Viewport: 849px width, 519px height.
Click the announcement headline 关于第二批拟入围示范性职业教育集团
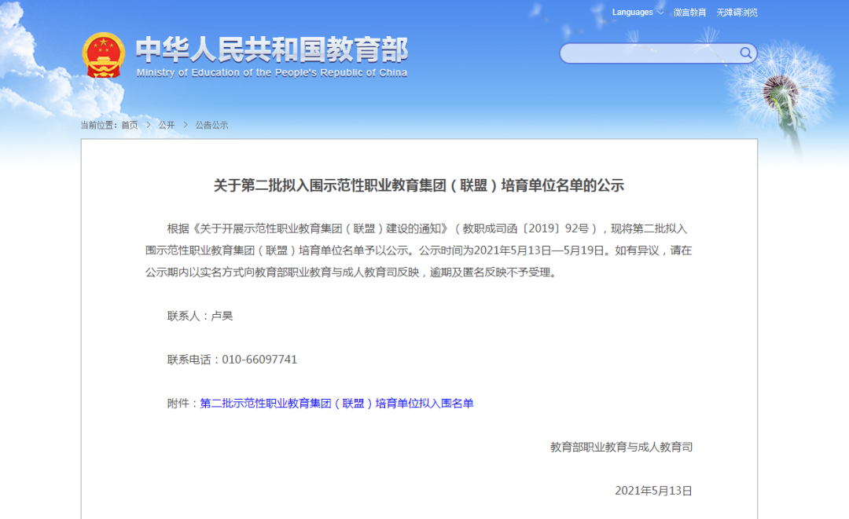coord(418,186)
